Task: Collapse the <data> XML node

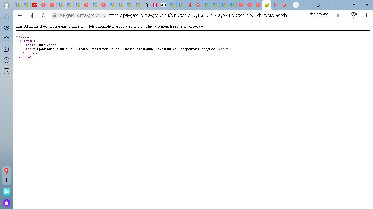Action: pos(17,37)
